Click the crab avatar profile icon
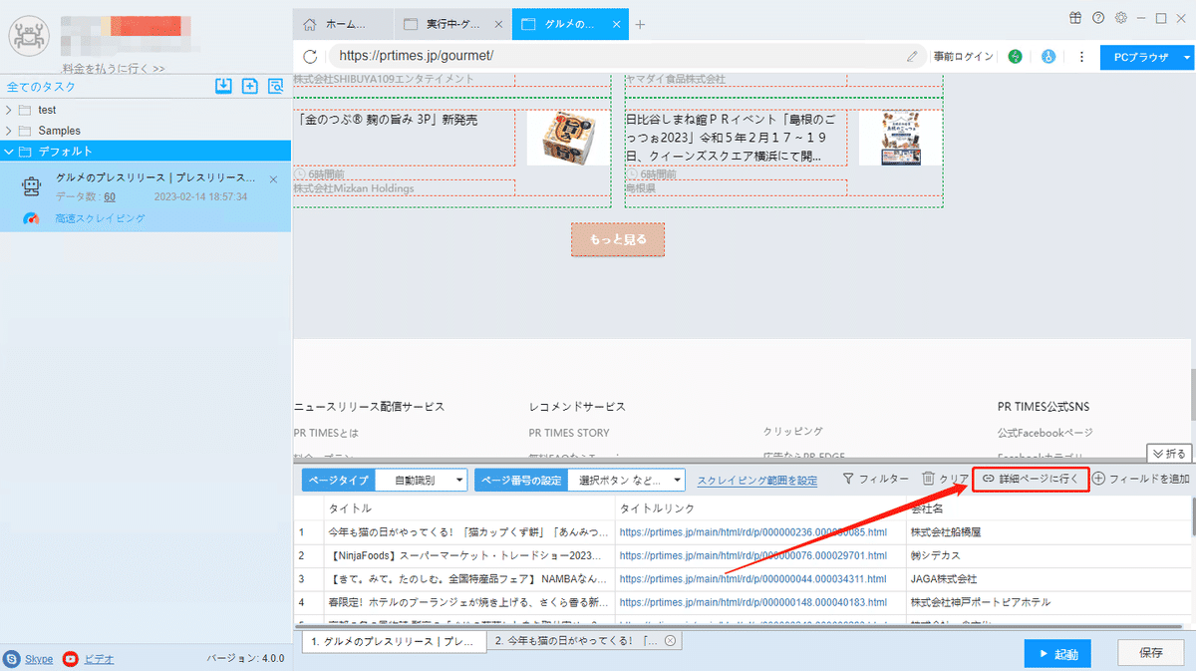 [29, 36]
